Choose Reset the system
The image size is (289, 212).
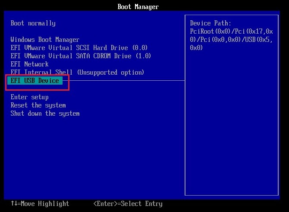point(38,105)
